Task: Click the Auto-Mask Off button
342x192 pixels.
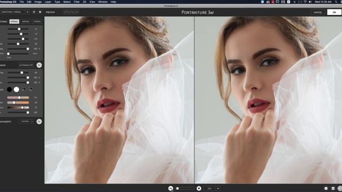Action: [x=26, y=65]
